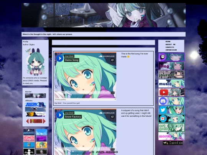
Task: Open Privacy policy link under Demo Song
Action: coord(60,100)
